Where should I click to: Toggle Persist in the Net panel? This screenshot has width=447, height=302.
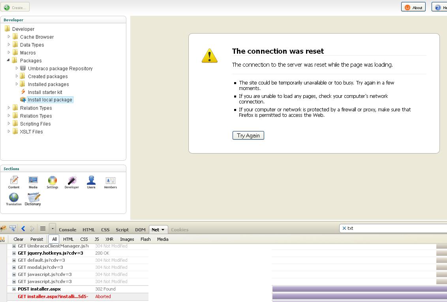point(37,239)
